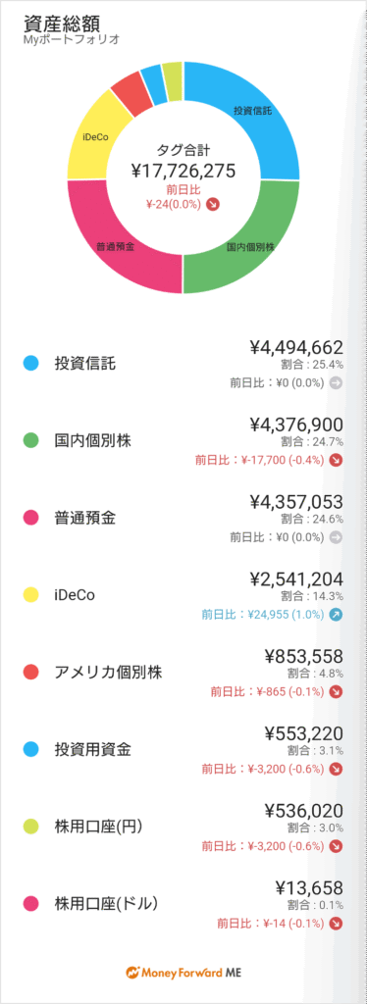Click the red arrow in アメリカ個別株 row
Screen dimensions: 367x1004
pyautogui.click(x=336, y=691)
